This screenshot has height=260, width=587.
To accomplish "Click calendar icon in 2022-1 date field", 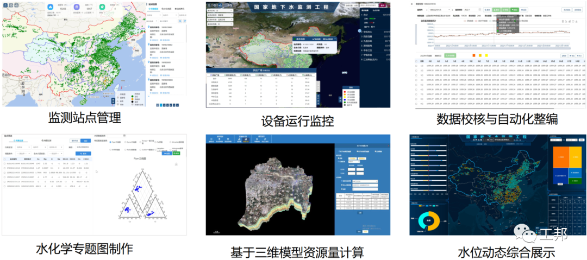I will point(479,9).
